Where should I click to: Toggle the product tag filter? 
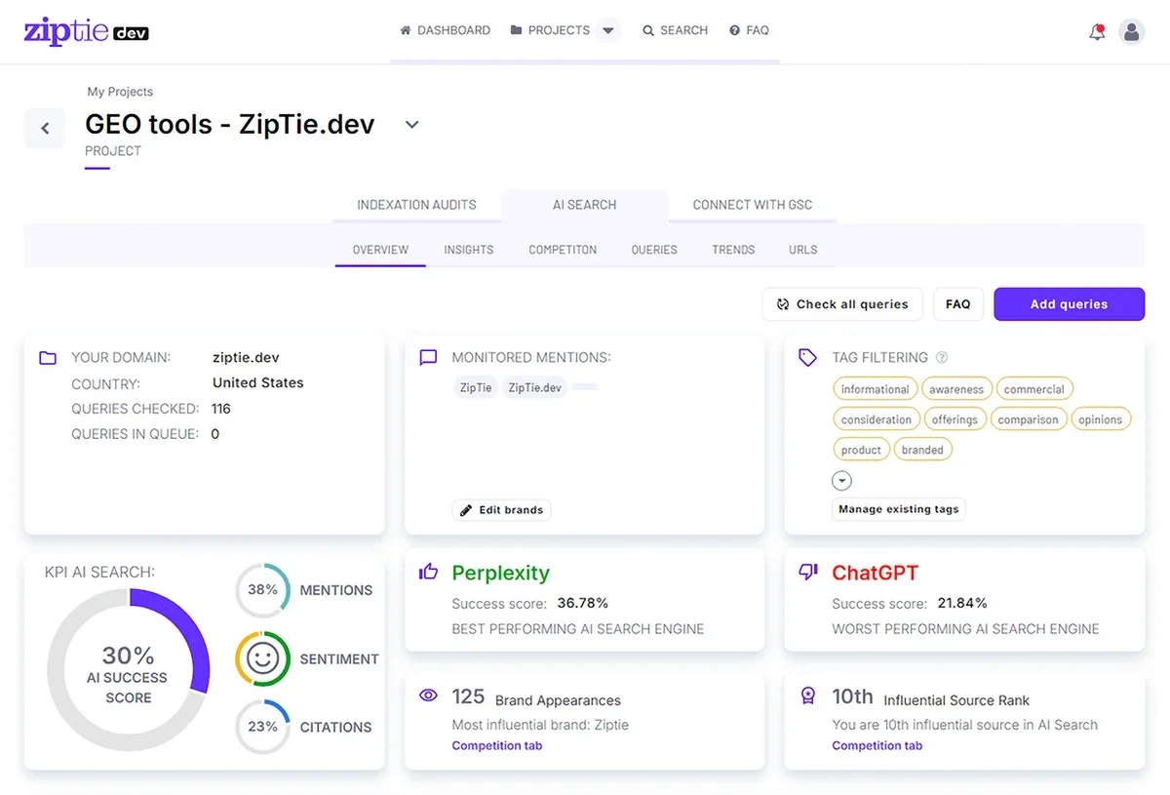coord(861,450)
